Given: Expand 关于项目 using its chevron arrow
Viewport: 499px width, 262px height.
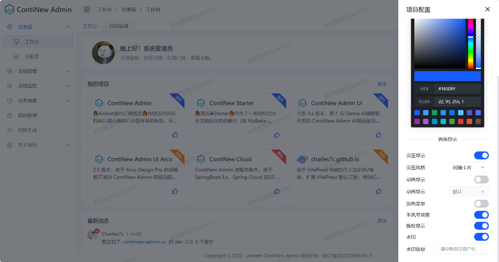Looking at the screenshot, I should pos(68,145).
